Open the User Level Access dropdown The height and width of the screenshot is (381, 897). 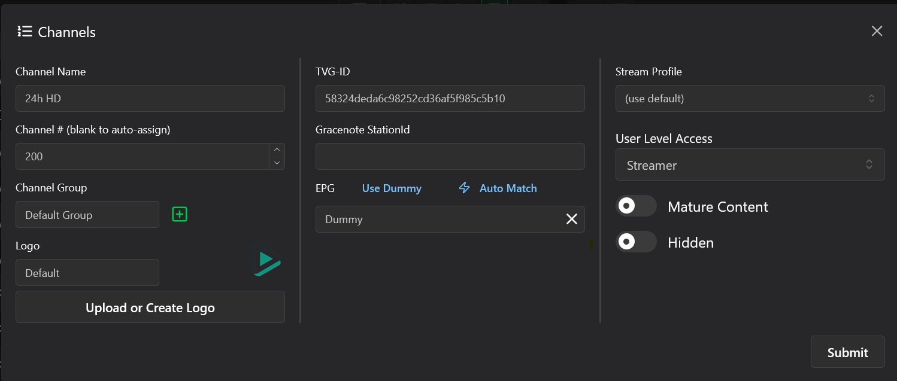click(x=750, y=164)
